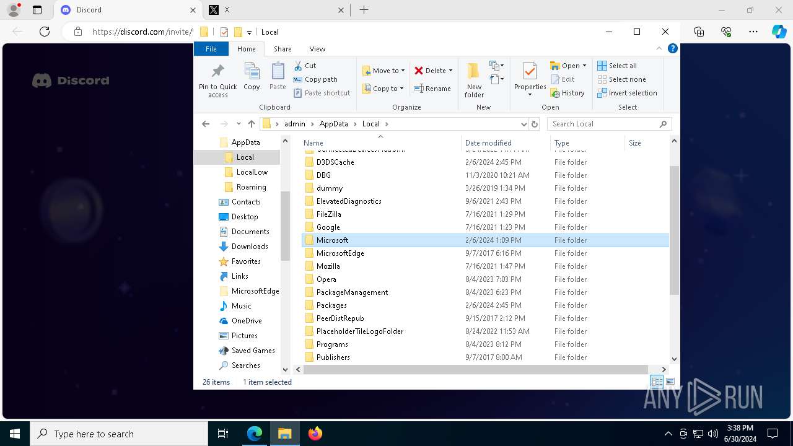Sort by the Type column header
The height and width of the screenshot is (446, 793).
click(588, 143)
